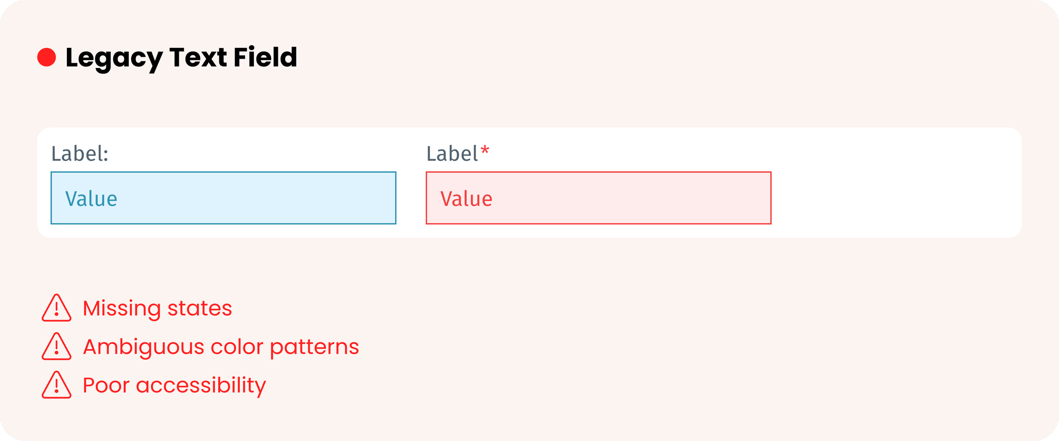The image size is (1059, 441).
Task: Click the Label: caption above the blue field
Action: 80,153
